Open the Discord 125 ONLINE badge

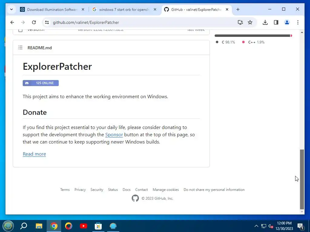[x=41, y=83]
